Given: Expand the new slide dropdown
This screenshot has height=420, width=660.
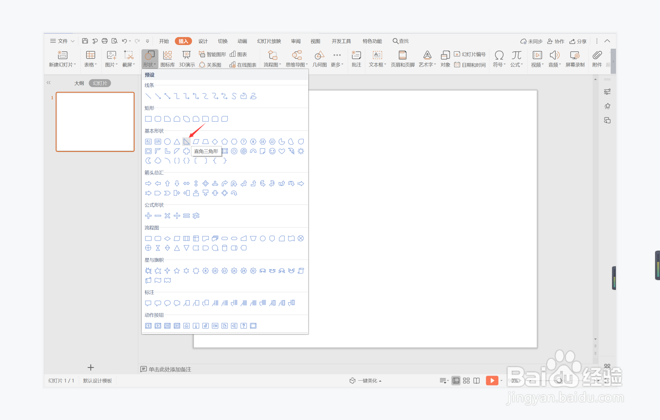Looking at the screenshot, I should (62, 65).
